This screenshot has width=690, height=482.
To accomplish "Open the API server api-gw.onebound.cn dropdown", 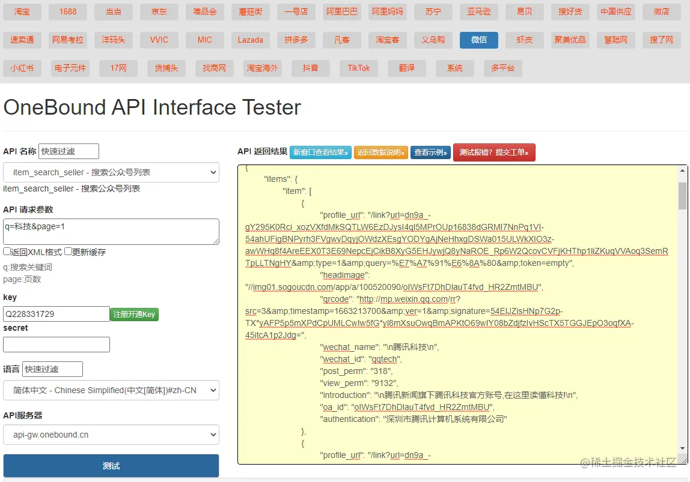I will pos(111,435).
